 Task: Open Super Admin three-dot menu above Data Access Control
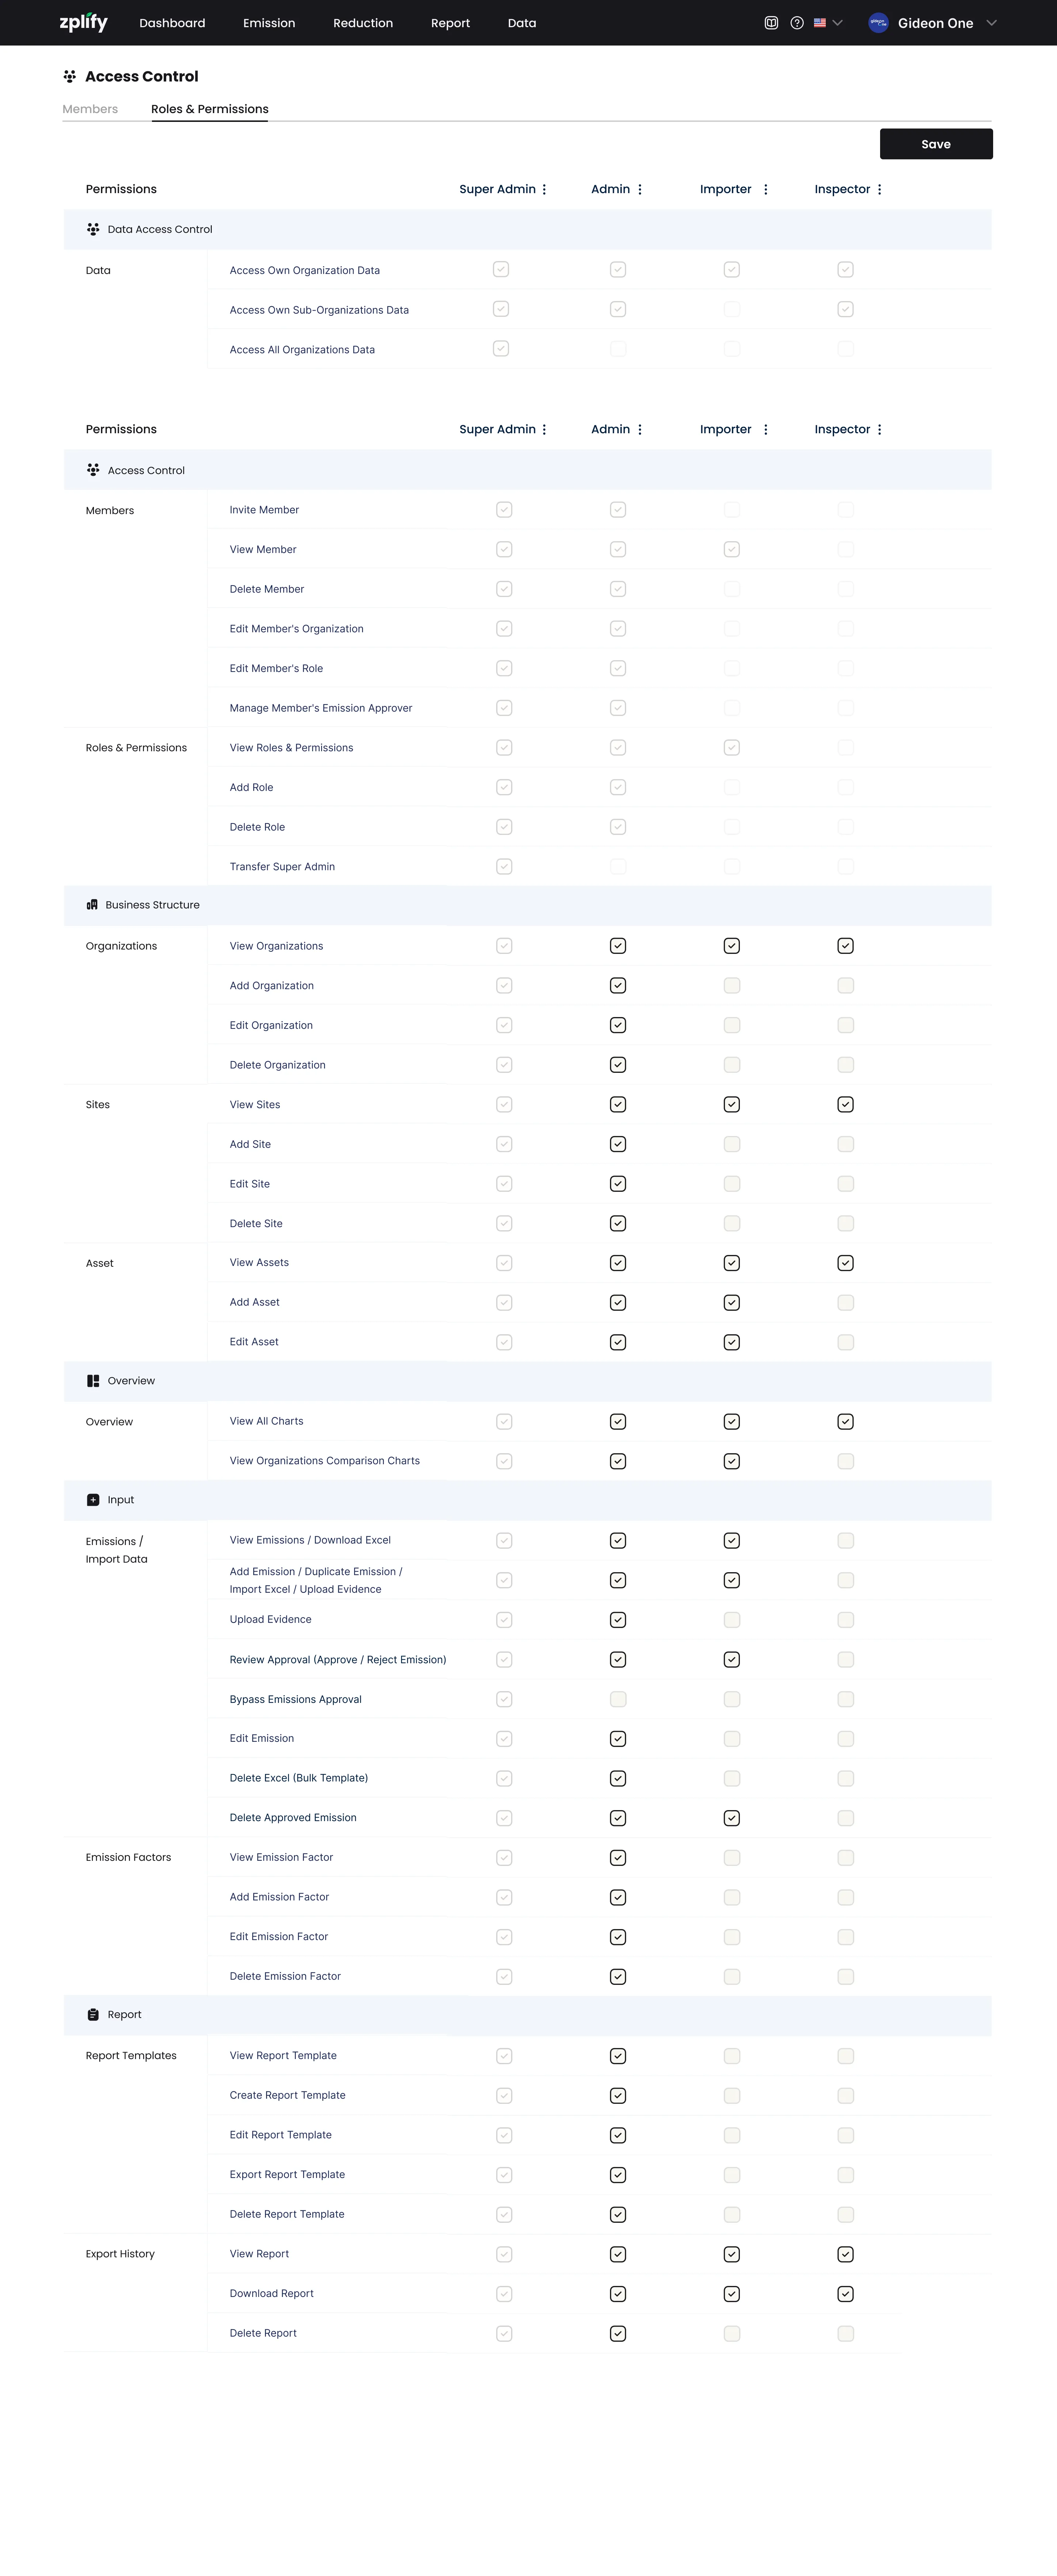click(x=544, y=190)
